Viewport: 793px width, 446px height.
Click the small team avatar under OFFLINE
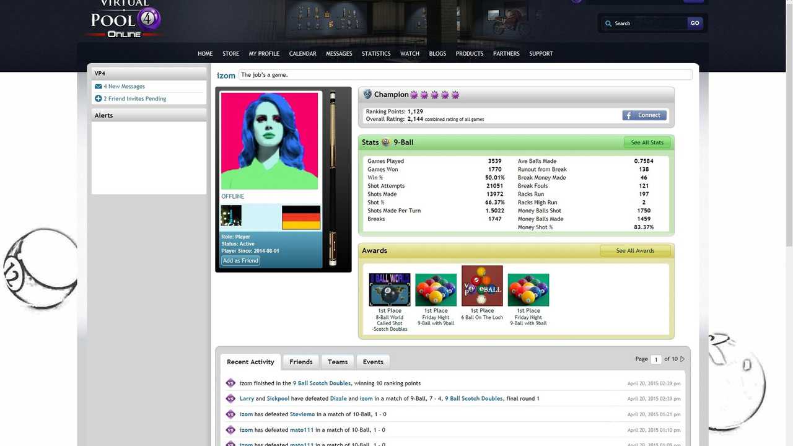(231, 216)
